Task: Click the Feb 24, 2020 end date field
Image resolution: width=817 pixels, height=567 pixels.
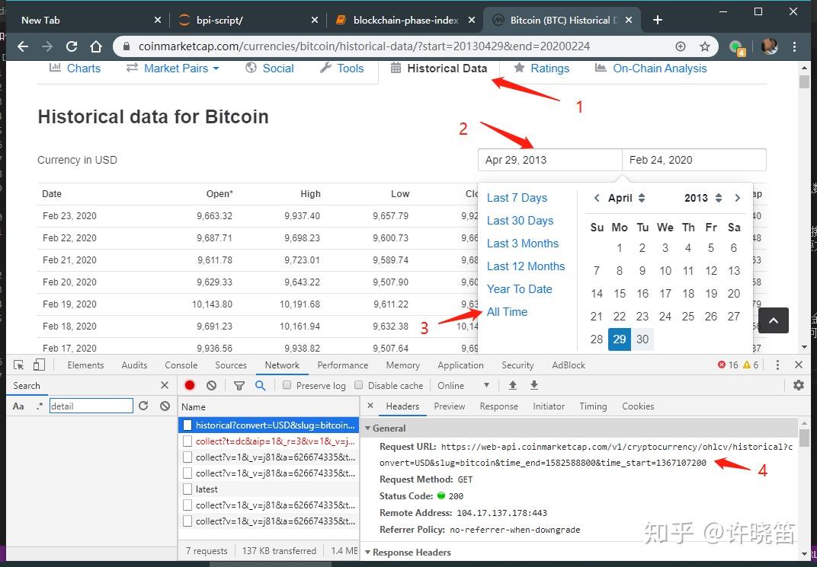Action: point(694,160)
